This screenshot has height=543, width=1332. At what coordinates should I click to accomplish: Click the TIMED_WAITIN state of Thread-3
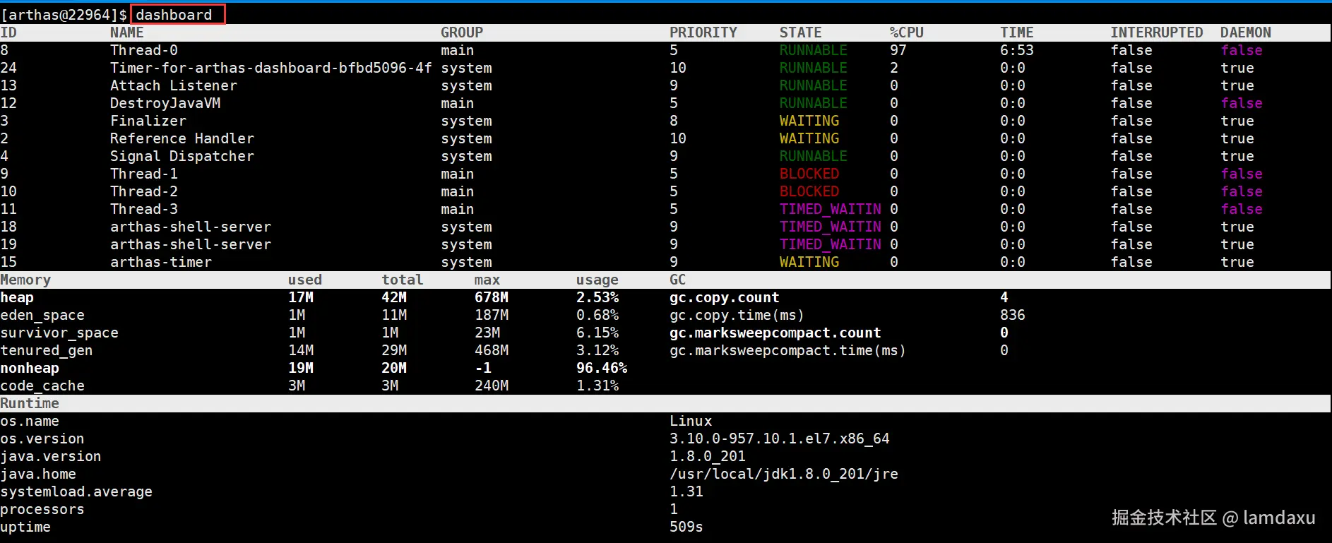click(831, 209)
